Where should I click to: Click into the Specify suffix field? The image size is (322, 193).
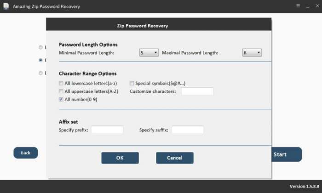click(x=188, y=130)
